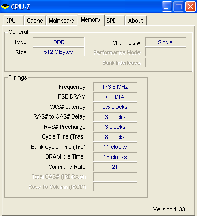Click the maximize button in title bar
This screenshot has width=197, height=216.
pyautogui.click(x=179, y=7)
